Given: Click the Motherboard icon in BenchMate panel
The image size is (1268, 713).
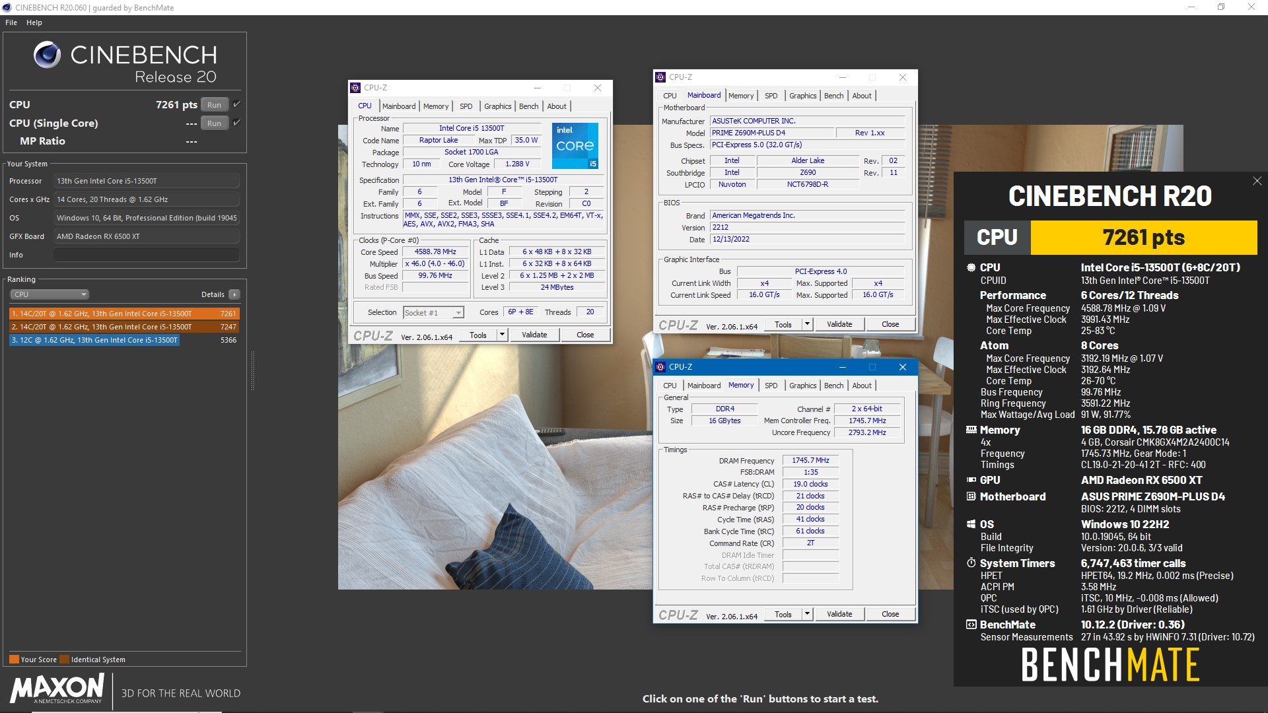Looking at the screenshot, I should (971, 496).
